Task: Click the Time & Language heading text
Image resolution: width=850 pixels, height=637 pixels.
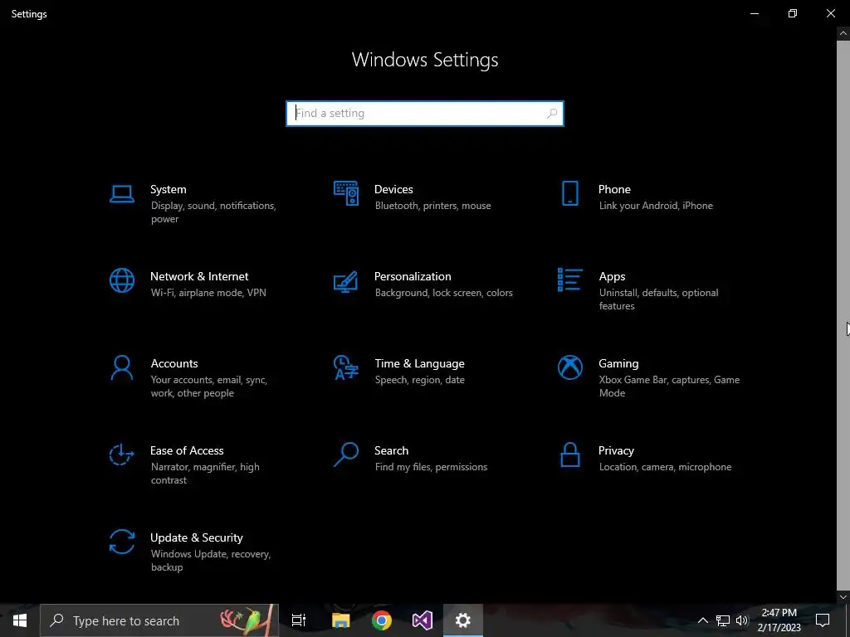Action: 419,364
